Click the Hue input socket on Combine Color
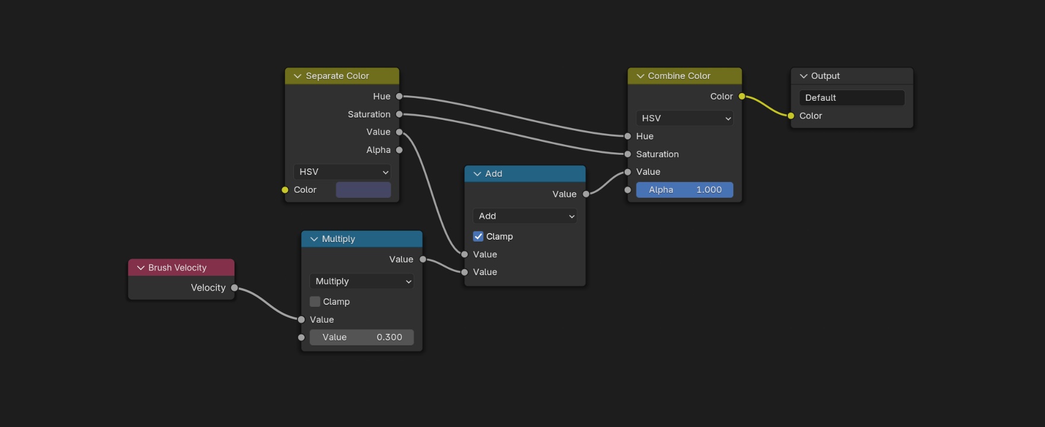1045x427 pixels. 628,136
